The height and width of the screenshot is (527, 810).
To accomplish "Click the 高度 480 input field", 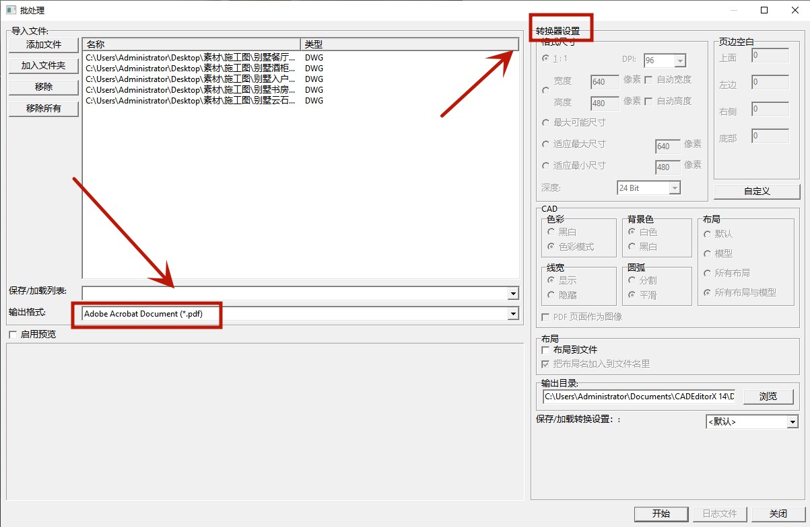I will pos(605,104).
